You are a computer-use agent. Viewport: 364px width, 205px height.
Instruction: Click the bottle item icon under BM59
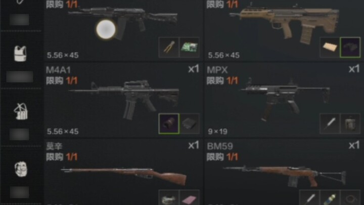pos(330,197)
